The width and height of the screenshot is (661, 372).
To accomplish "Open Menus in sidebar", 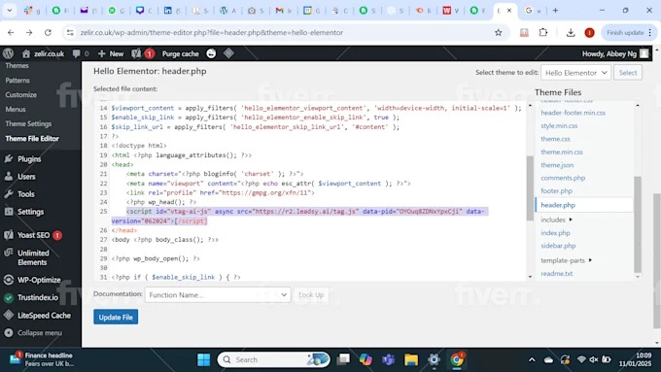I will [x=16, y=109].
